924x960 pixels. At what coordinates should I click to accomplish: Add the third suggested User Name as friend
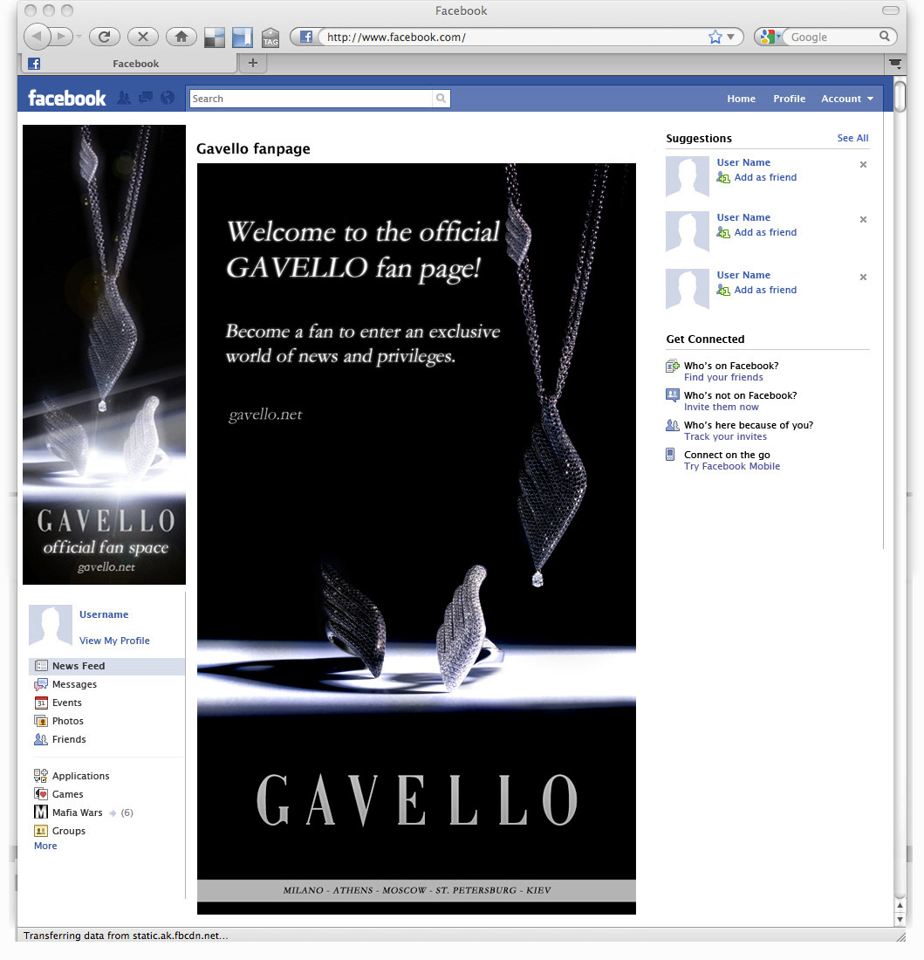(756, 291)
